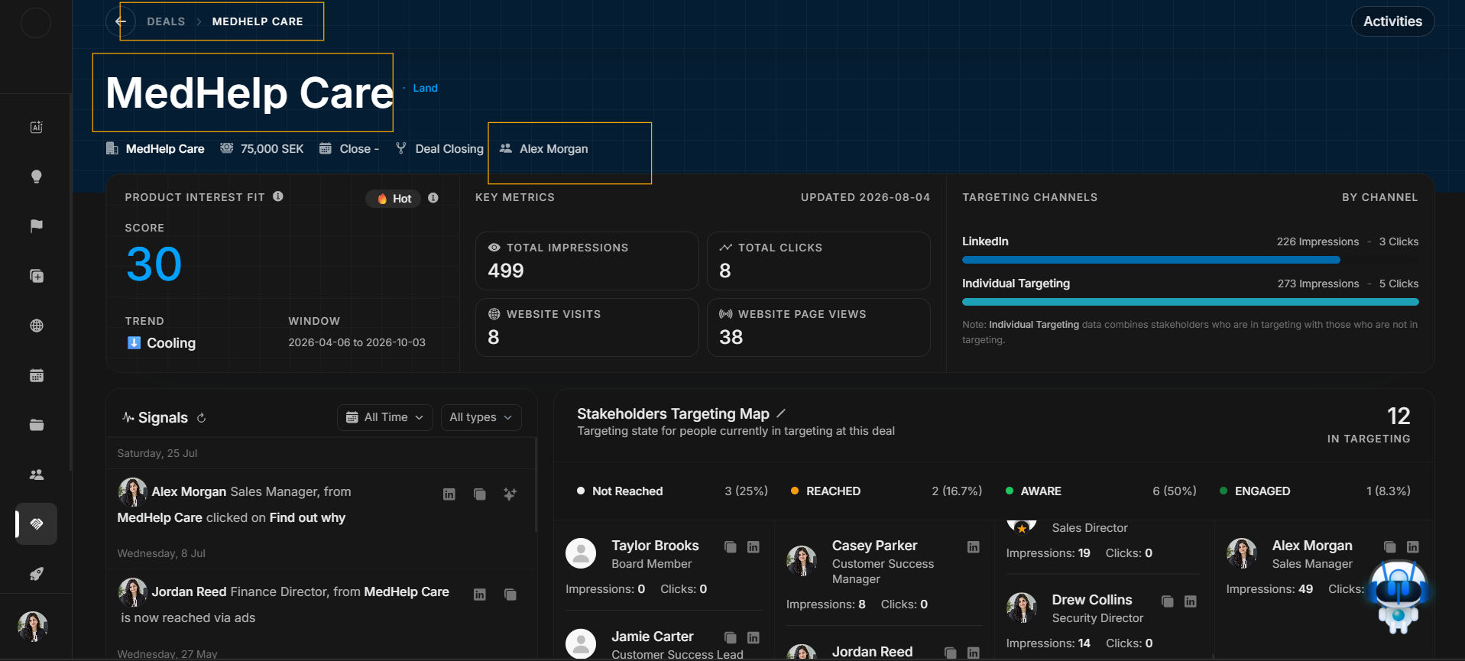Open the user profile avatar in sidebar

(33, 627)
